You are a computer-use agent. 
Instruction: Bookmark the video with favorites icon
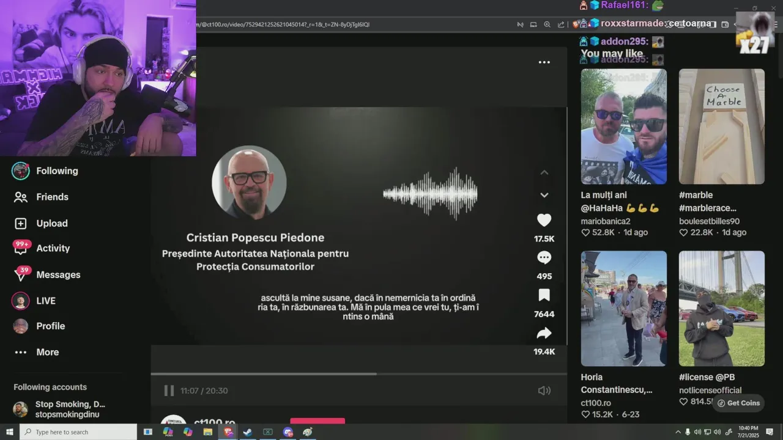544,295
